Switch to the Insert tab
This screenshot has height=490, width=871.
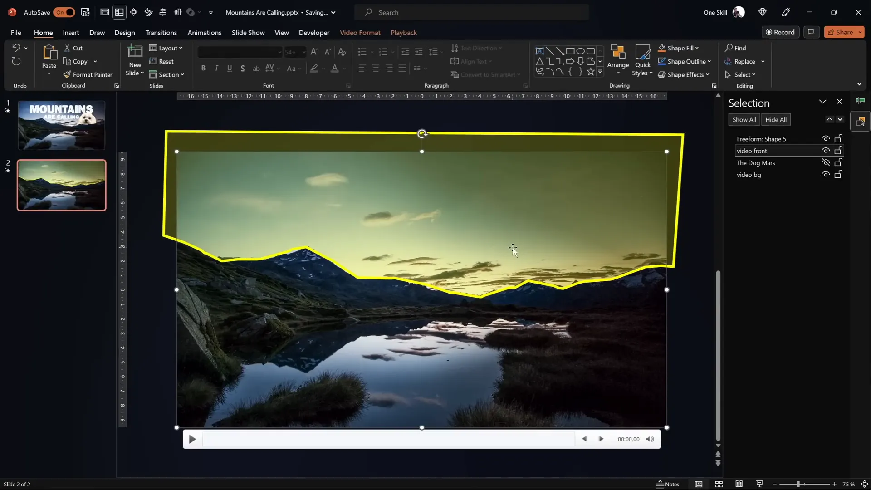point(71,33)
